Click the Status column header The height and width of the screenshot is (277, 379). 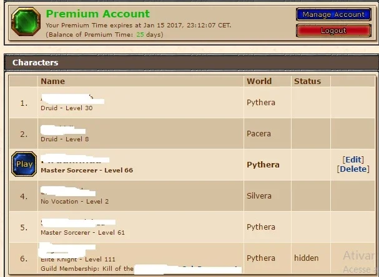point(307,82)
